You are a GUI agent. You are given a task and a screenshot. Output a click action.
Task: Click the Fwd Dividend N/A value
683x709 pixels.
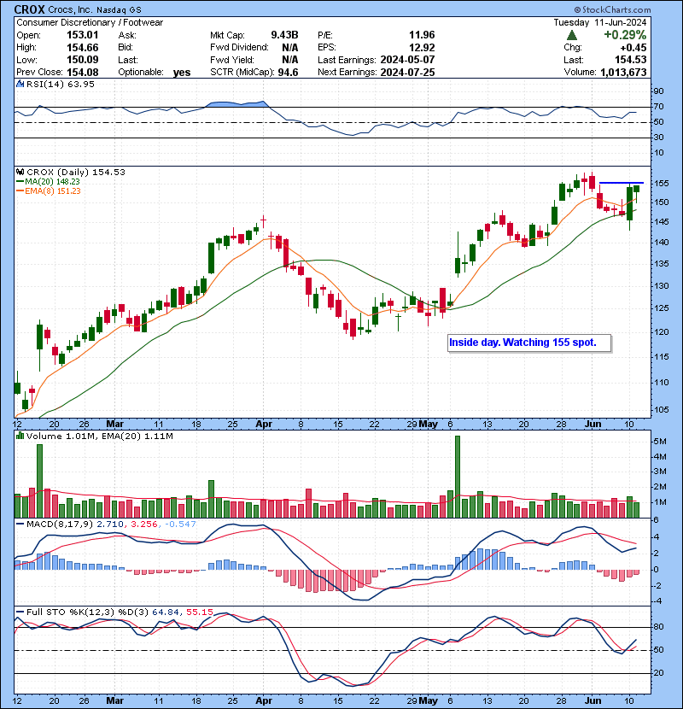coord(289,48)
